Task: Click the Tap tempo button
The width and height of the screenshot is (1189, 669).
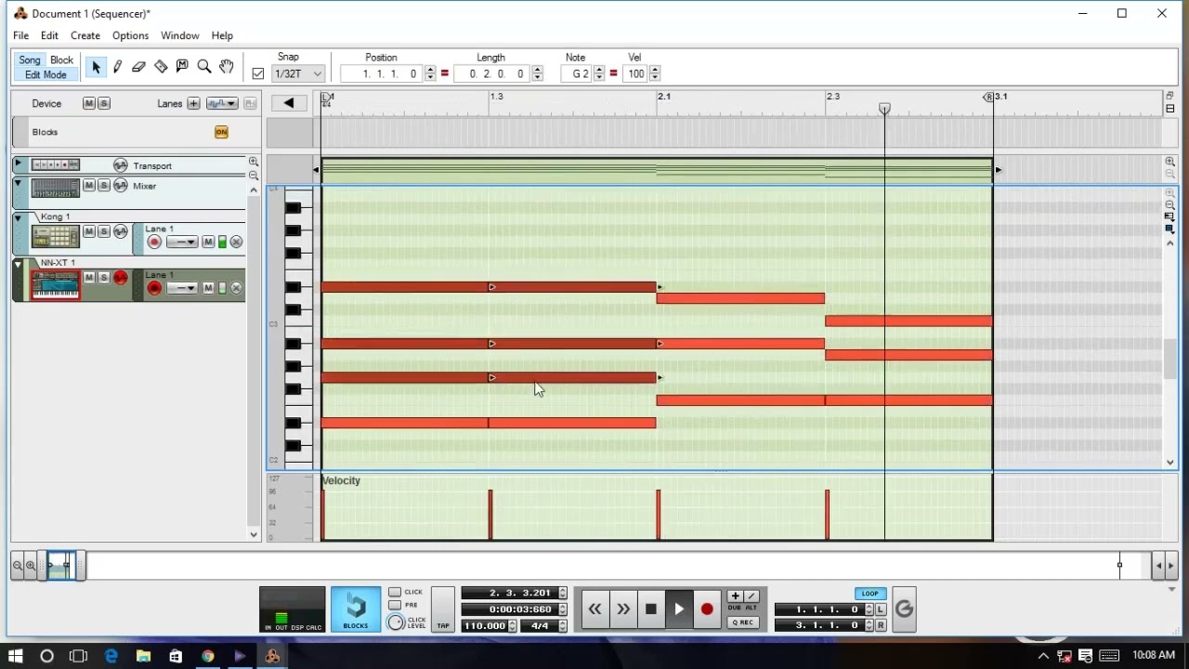Action: (x=443, y=610)
